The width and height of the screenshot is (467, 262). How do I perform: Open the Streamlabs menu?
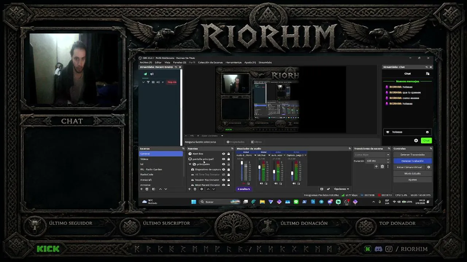(265, 62)
